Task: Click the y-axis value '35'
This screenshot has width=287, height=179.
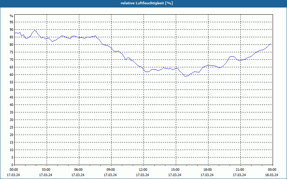Action: (11, 112)
